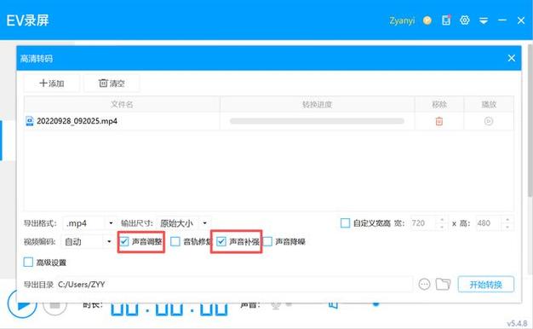Open export folder using the folder icon
This screenshot has height=329, width=533.
(444, 284)
